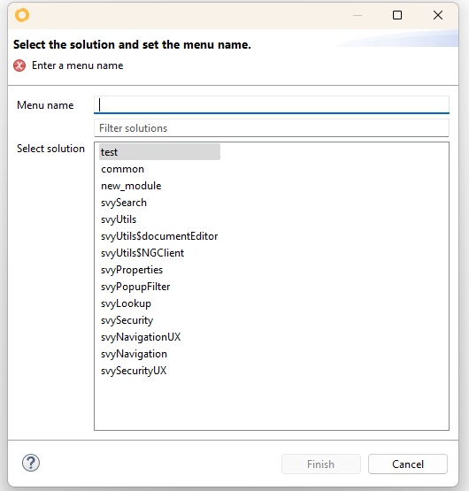Select svyUtils$documentEditor solution

point(159,236)
